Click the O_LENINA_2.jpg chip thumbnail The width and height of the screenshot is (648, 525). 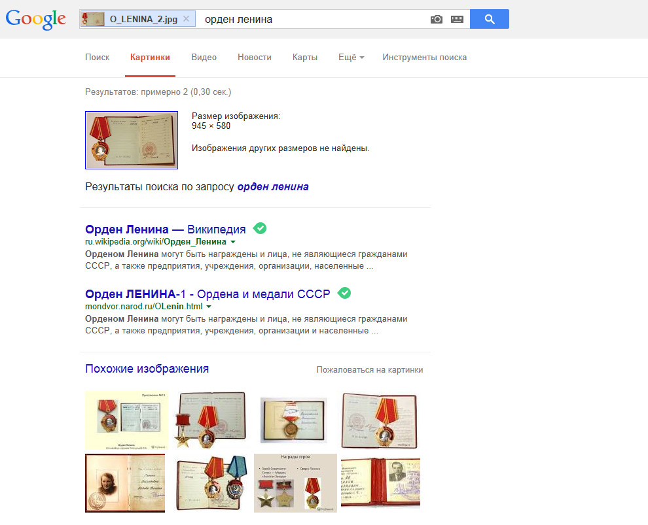(x=93, y=19)
